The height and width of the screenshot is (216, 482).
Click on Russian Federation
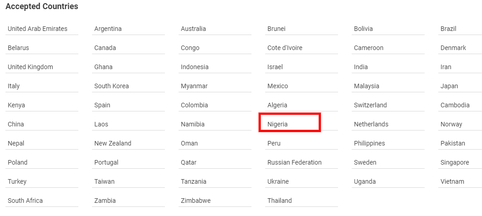click(294, 162)
